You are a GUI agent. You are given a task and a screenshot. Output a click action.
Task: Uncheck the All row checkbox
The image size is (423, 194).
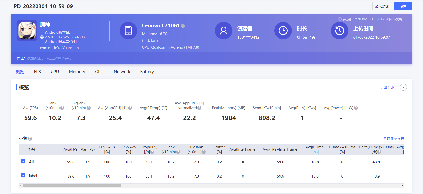point(23,161)
